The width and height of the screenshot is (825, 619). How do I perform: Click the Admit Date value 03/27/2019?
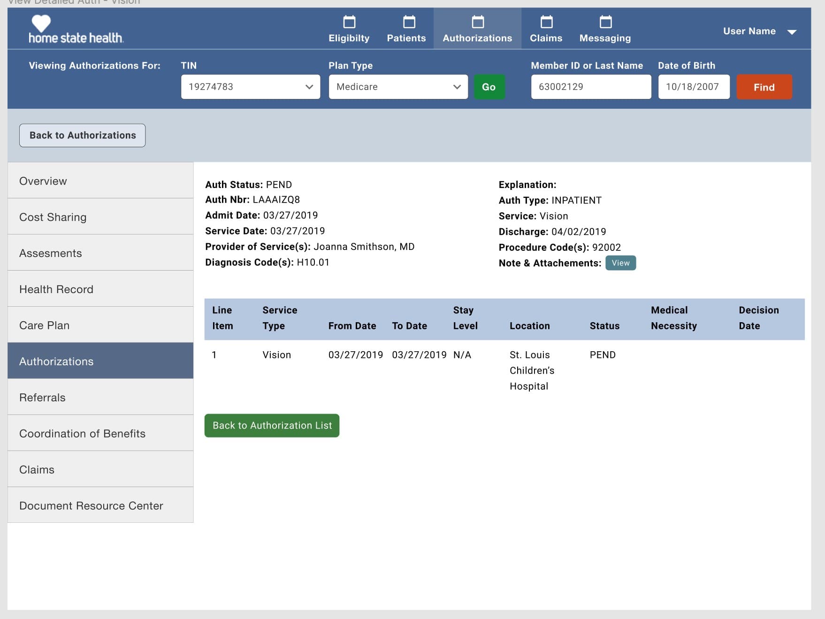[x=290, y=215]
